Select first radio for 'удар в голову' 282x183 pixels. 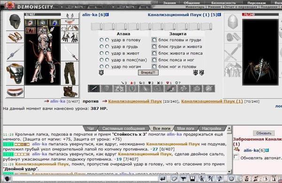102,40
